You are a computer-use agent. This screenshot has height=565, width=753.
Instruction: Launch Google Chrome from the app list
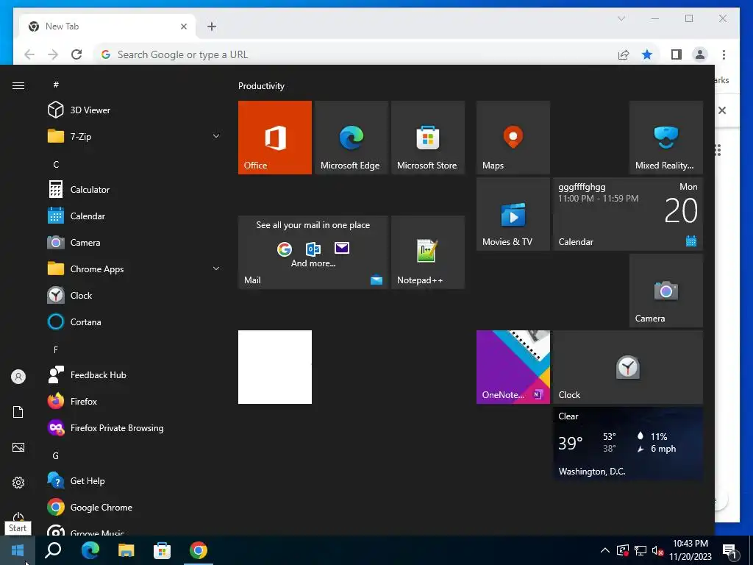(135, 507)
